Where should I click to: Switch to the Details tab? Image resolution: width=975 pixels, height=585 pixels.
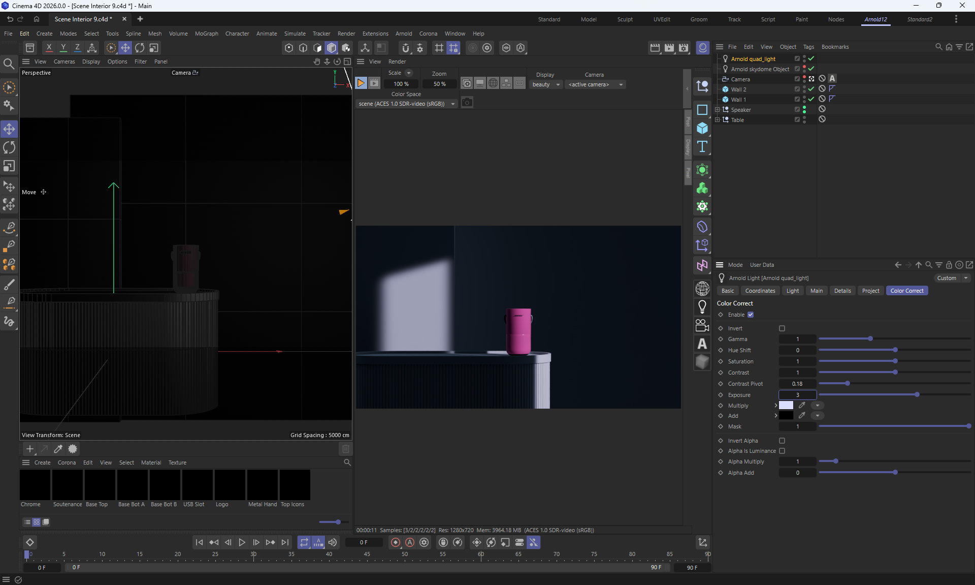(842, 291)
